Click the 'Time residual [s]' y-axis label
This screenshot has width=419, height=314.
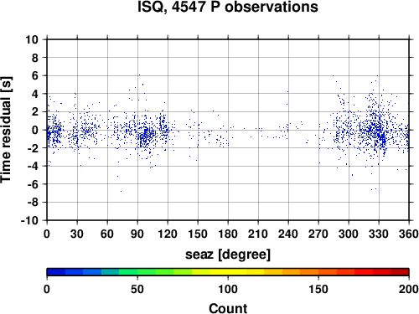pos(7,130)
